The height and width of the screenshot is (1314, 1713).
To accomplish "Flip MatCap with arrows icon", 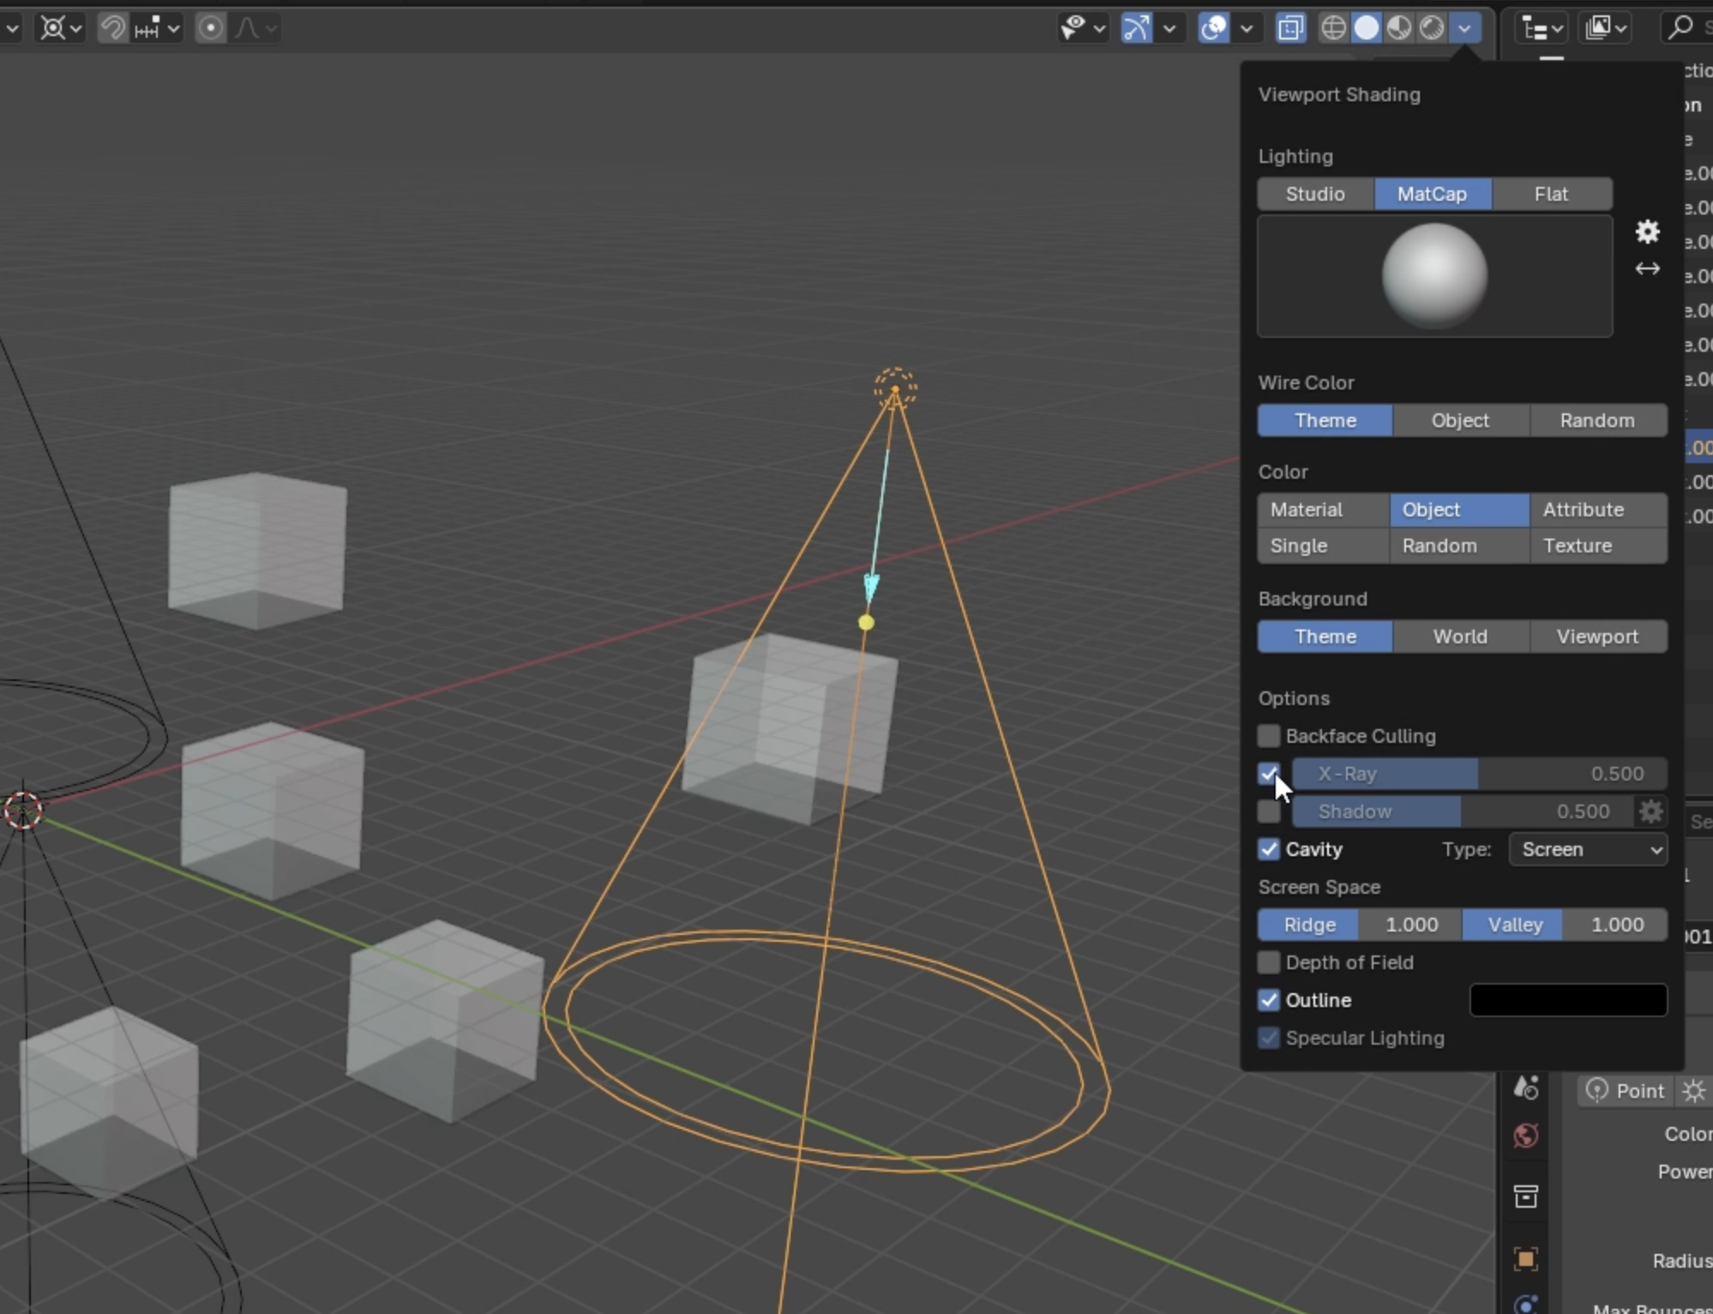I will click(x=1647, y=269).
